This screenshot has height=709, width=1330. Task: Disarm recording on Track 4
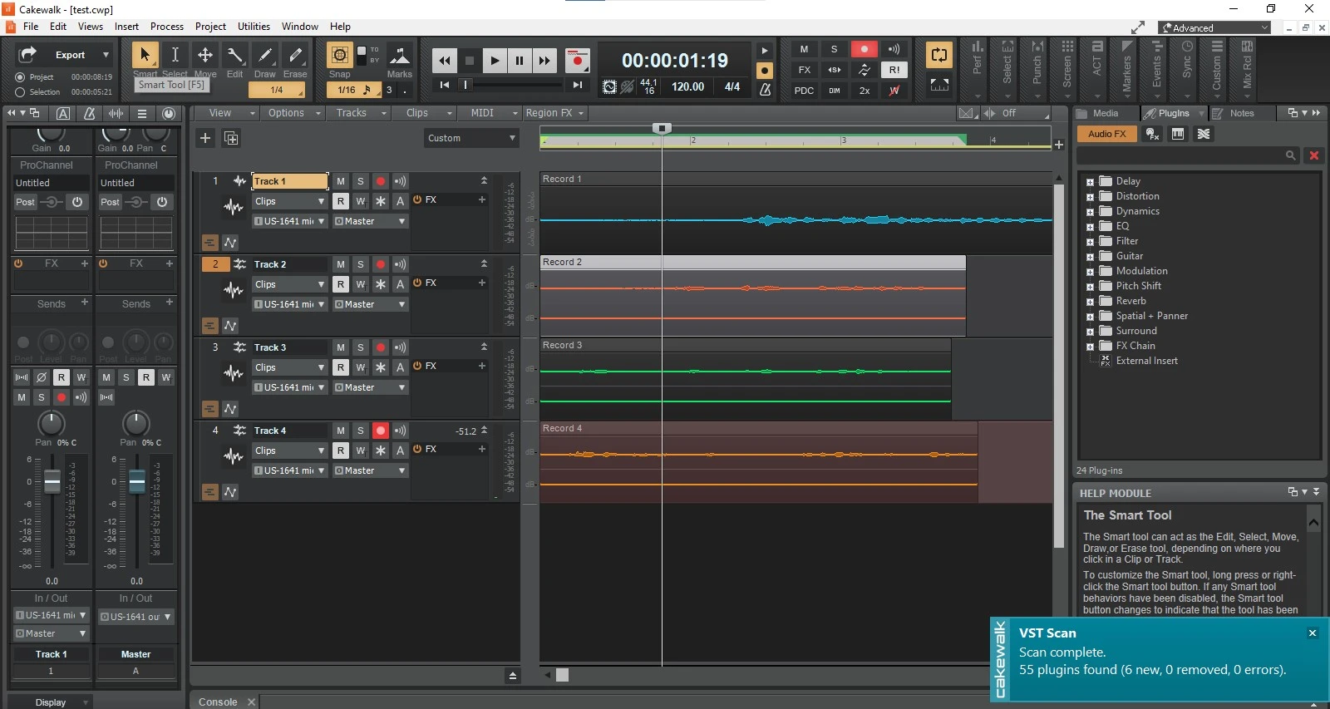[380, 431]
